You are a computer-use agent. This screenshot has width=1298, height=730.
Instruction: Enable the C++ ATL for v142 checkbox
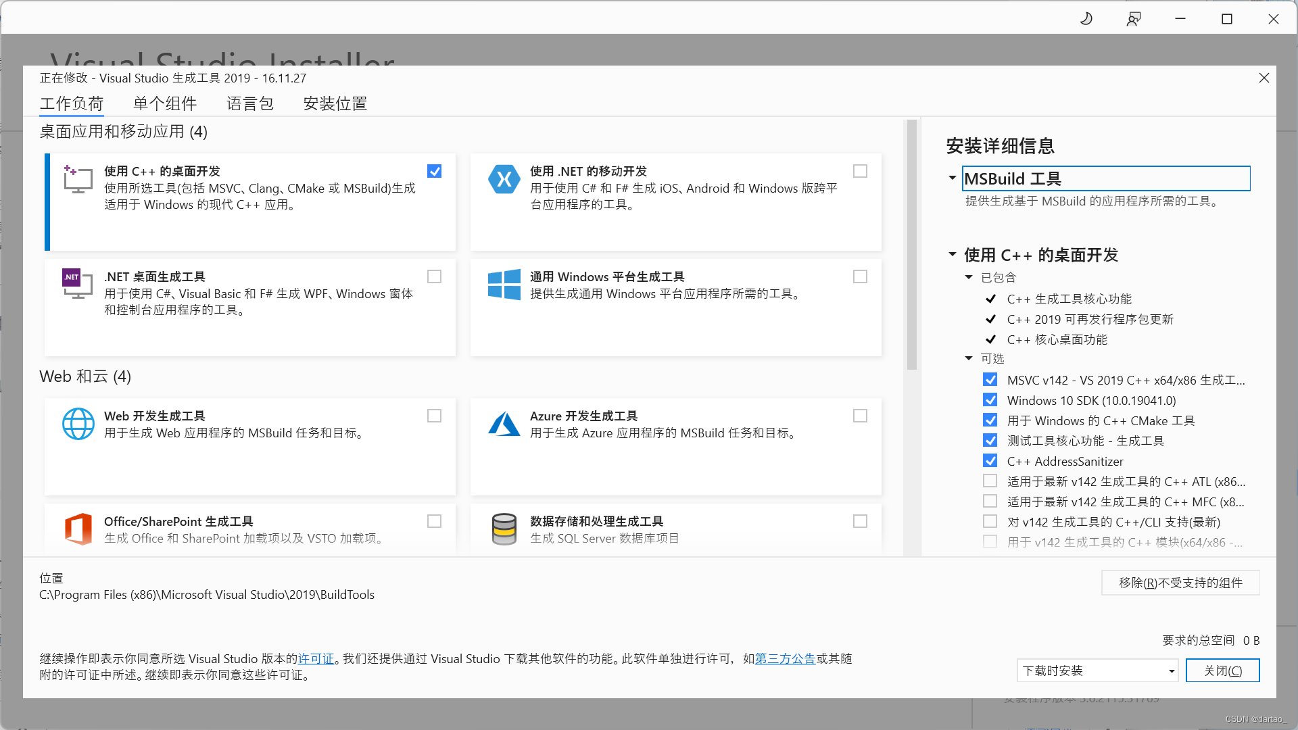[990, 481]
